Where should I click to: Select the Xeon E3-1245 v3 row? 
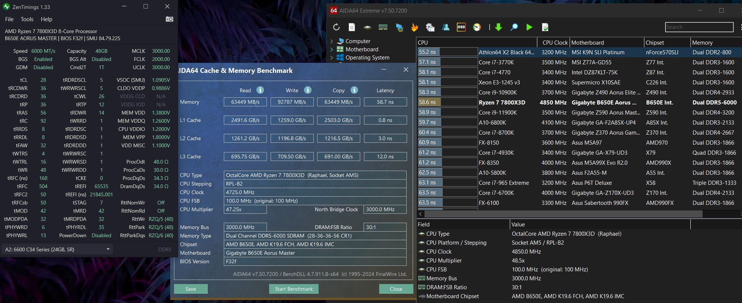579,83
